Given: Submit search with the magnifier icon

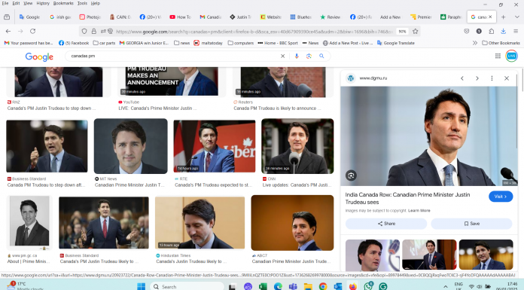Looking at the screenshot, I should 321,56.
